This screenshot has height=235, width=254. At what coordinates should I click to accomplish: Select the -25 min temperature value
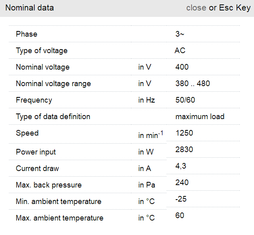(181, 199)
